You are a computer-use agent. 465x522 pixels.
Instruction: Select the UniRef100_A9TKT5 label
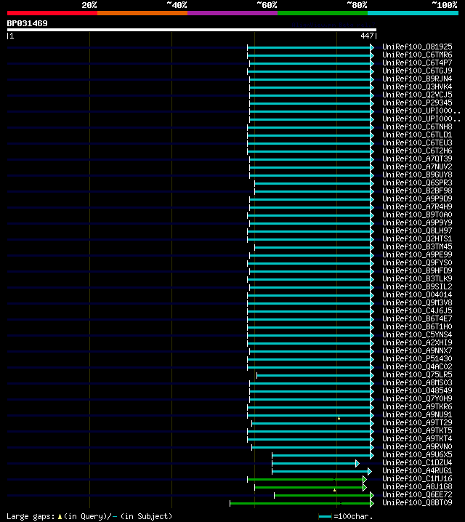417,430
